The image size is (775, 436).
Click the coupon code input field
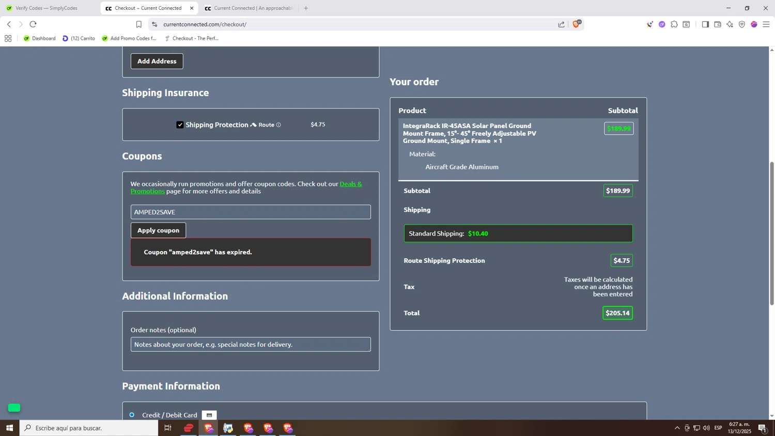click(251, 212)
